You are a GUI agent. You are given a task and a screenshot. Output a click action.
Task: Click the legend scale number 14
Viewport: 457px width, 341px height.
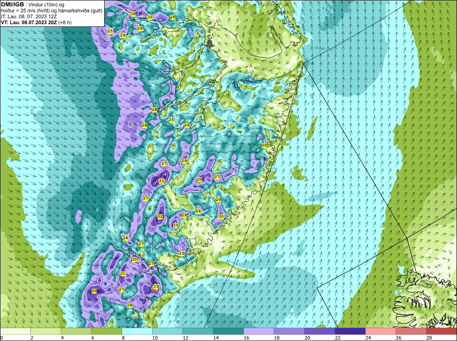coord(216,338)
